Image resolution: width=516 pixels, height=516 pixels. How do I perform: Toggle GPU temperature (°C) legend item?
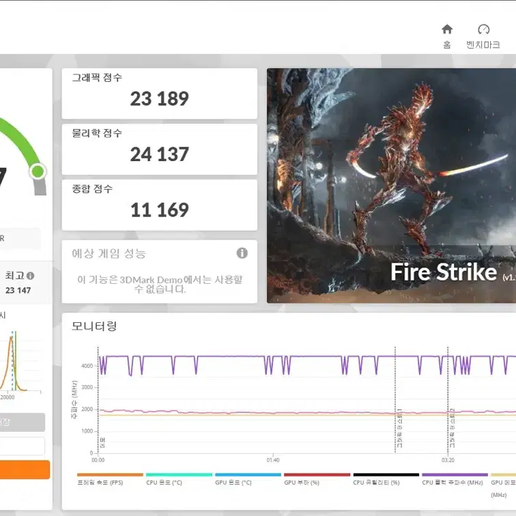(248, 479)
